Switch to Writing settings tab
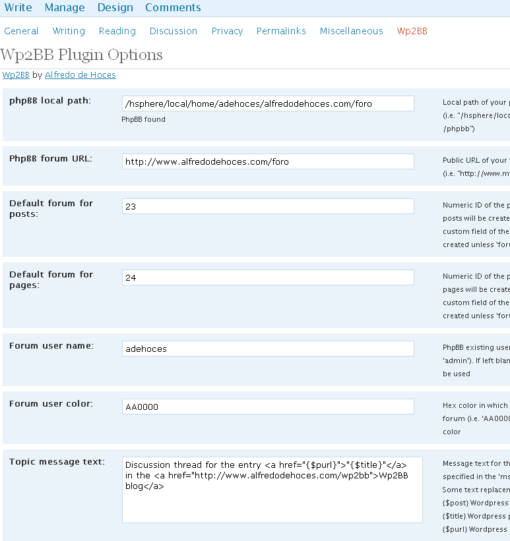 click(x=69, y=31)
